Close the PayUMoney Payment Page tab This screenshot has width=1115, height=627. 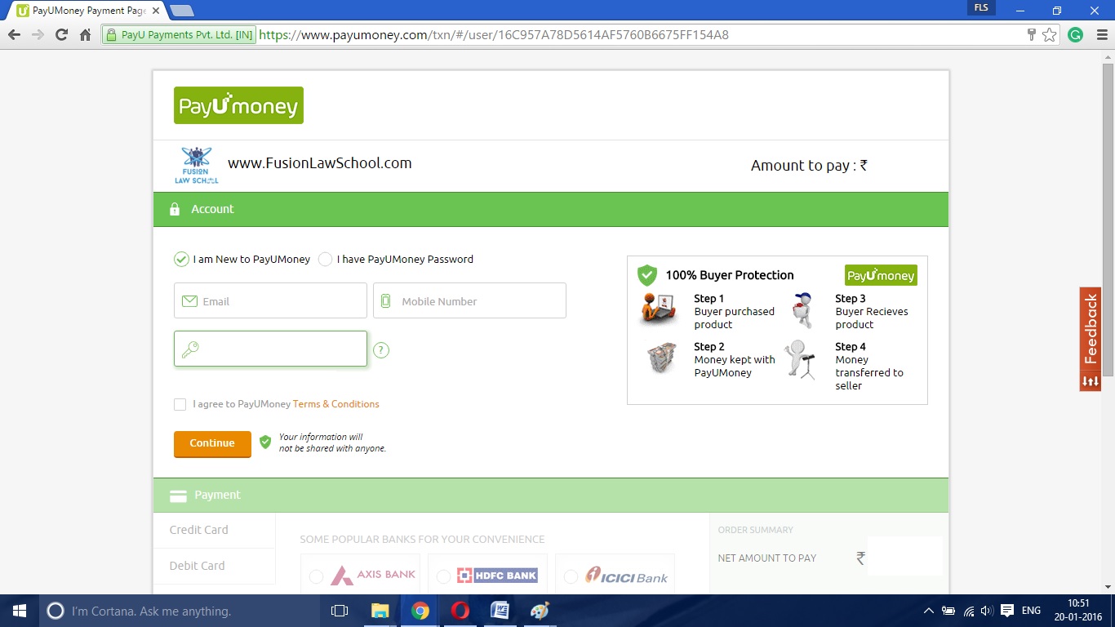156,11
